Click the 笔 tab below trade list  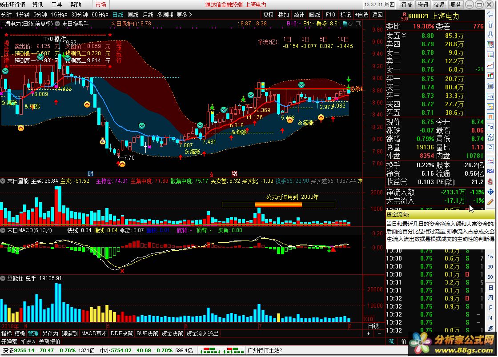point(391,341)
